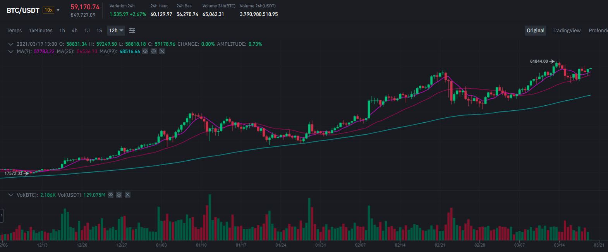Remove the Volume indicator with X icon
608x252 pixels.
coord(127,195)
